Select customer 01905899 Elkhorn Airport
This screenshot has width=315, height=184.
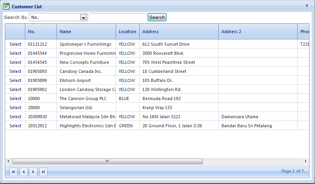point(15,80)
